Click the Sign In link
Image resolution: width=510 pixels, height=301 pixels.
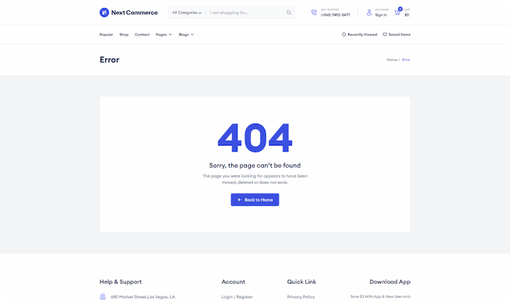[381, 14]
